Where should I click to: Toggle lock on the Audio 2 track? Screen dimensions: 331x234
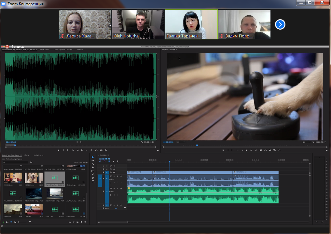tap(103, 192)
